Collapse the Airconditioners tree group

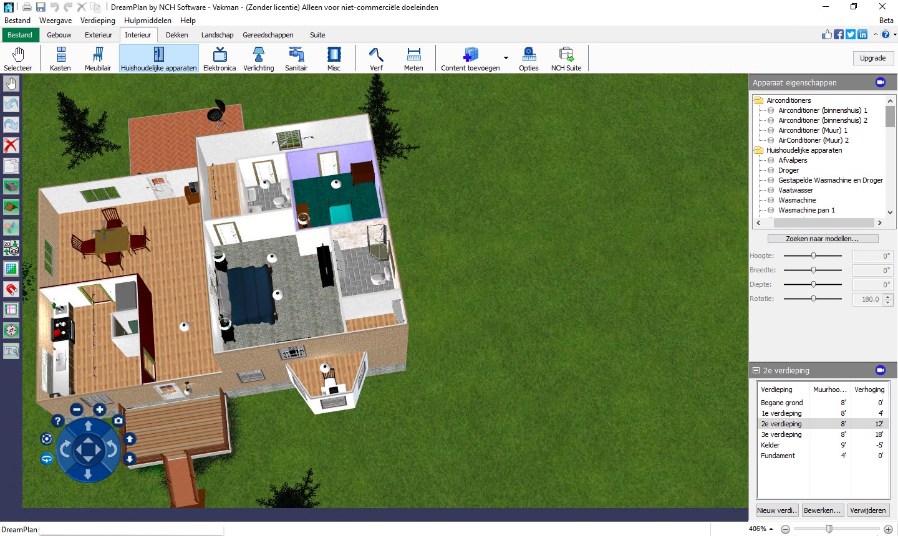758,100
